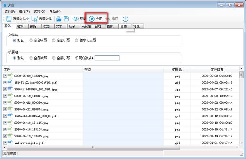The image size is (246, 159).
Task: Click the flame app icon in title bar
Action: [x=5, y=5]
